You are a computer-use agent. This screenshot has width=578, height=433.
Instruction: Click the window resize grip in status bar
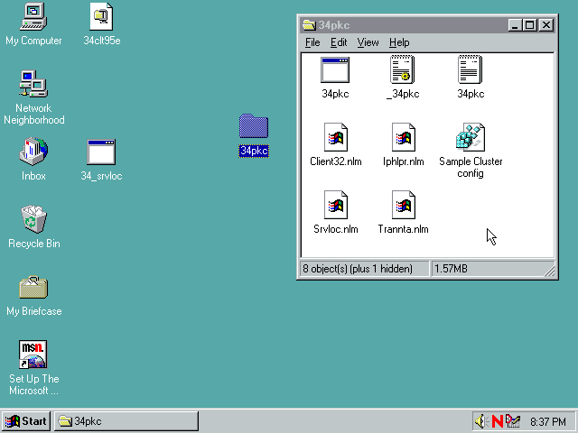(x=549, y=271)
